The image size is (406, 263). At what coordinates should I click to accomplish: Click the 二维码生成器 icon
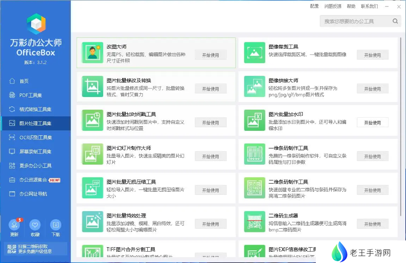(255, 222)
